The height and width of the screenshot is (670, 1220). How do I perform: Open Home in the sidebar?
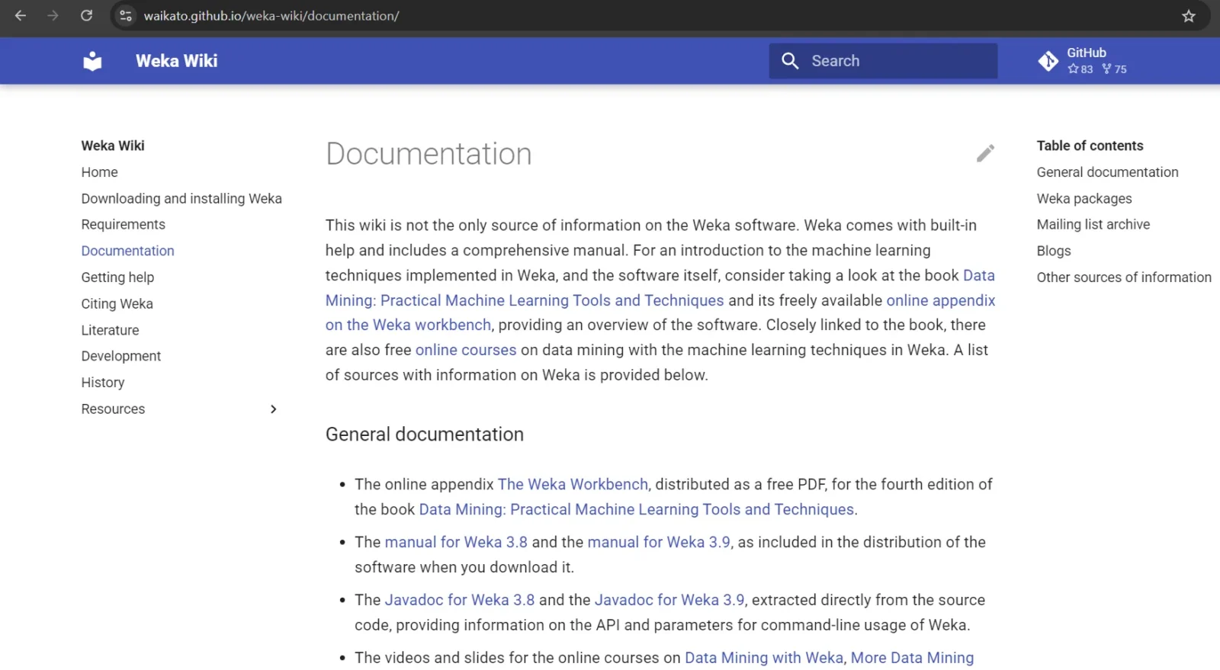[100, 172]
